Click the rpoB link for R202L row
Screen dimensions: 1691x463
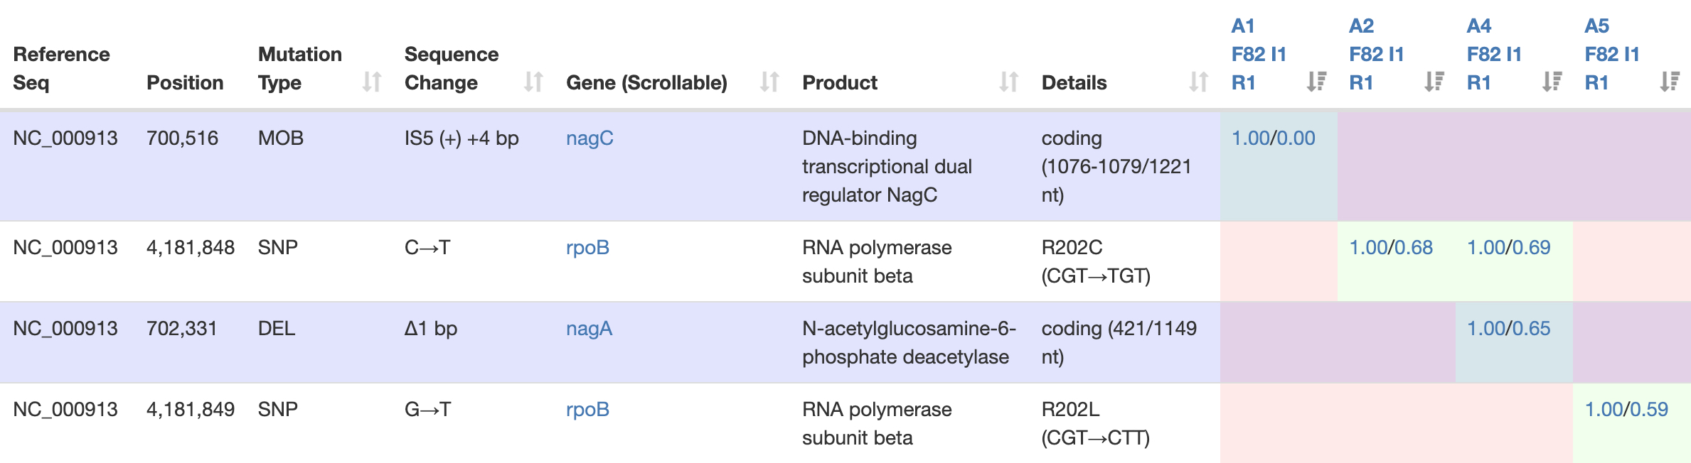click(587, 409)
